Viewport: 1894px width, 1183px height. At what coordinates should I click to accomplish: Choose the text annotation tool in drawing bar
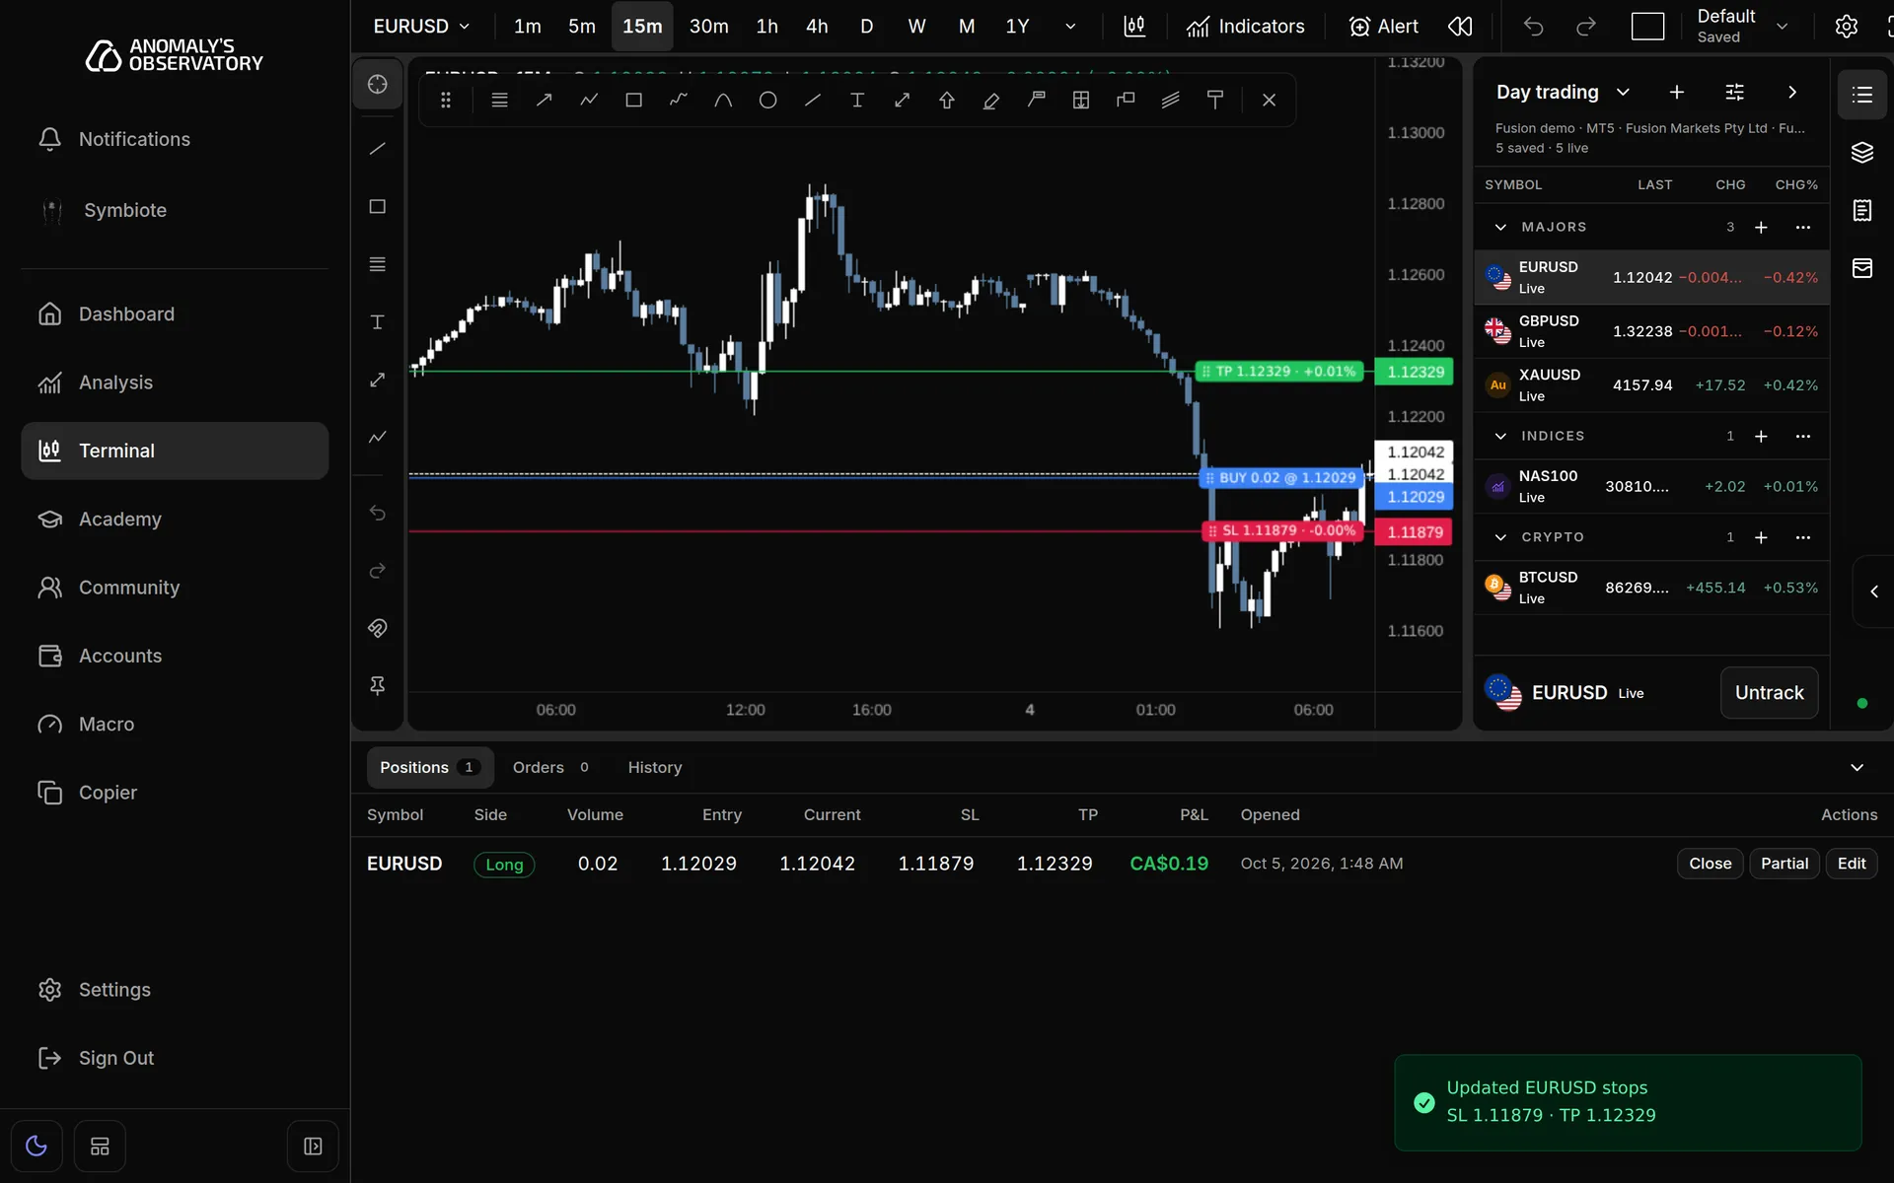(x=857, y=101)
